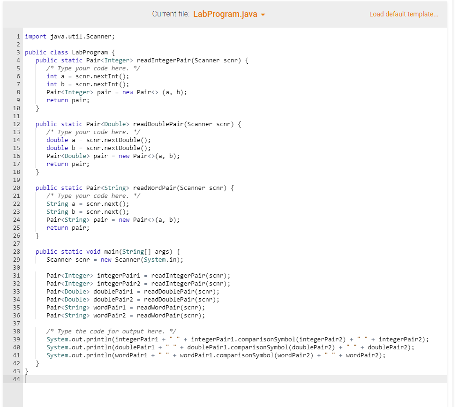Click line number 28 in the gutter
The width and height of the screenshot is (459, 407).
[16, 252]
